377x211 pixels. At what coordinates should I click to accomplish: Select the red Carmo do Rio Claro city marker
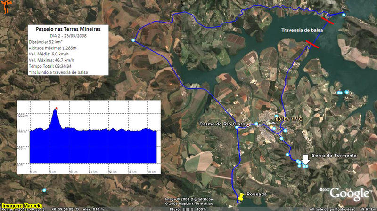coord(248,125)
